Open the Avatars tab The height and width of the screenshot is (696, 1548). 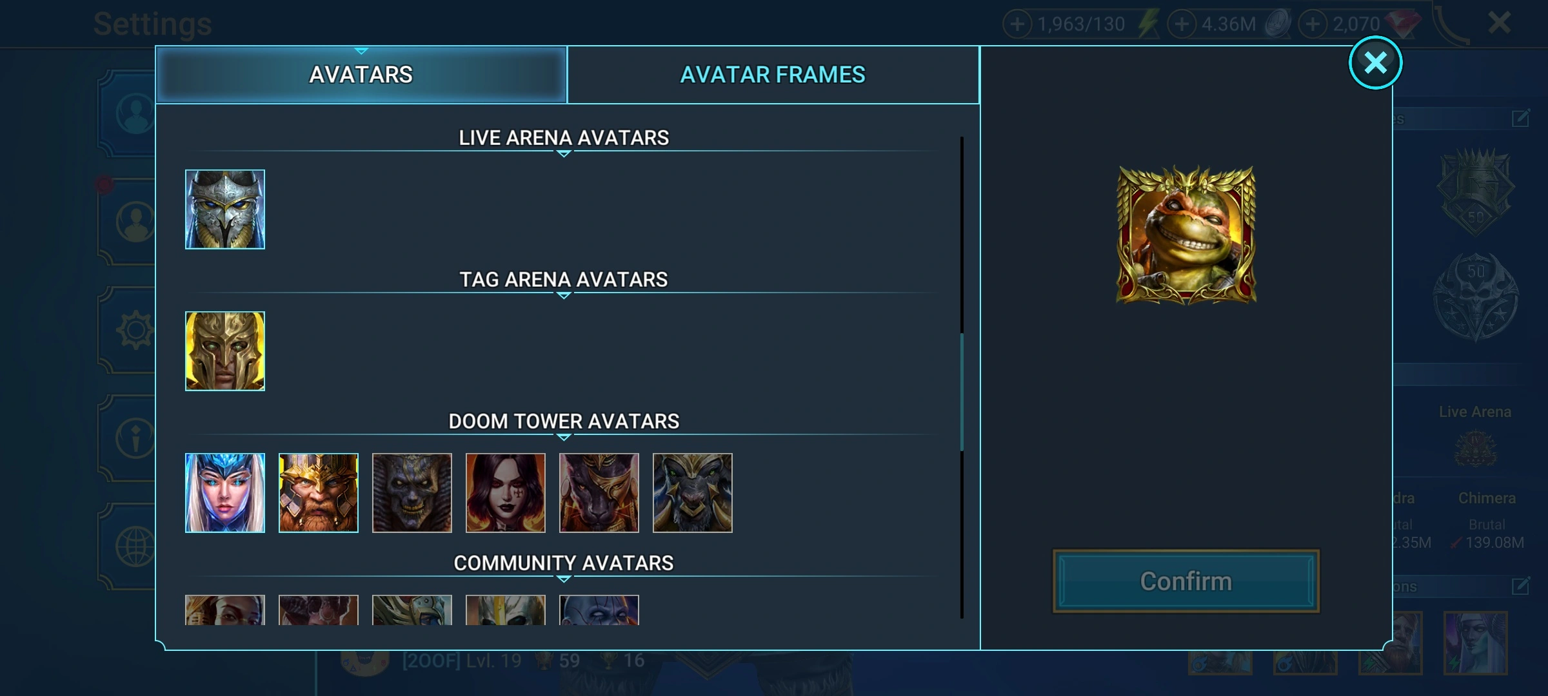[x=361, y=75]
